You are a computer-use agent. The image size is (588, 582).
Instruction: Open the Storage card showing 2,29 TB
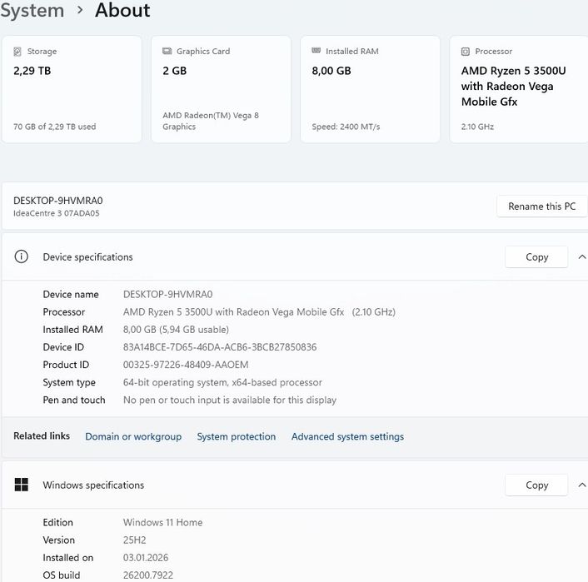point(72,89)
